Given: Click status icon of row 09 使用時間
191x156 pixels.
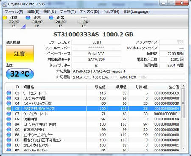Looking at the screenshot, I should pyautogui.click(x=9, y=119).
